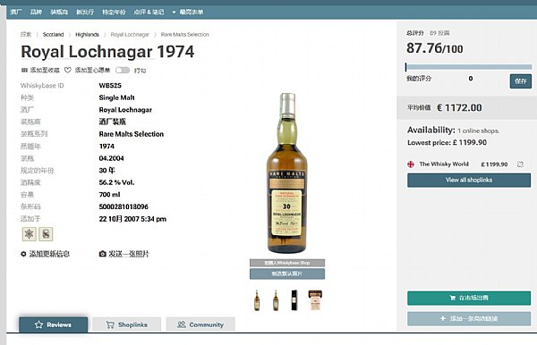Click the gear icon to add updated info
This screenshot has height=345, width=537.
coord(23,254)
